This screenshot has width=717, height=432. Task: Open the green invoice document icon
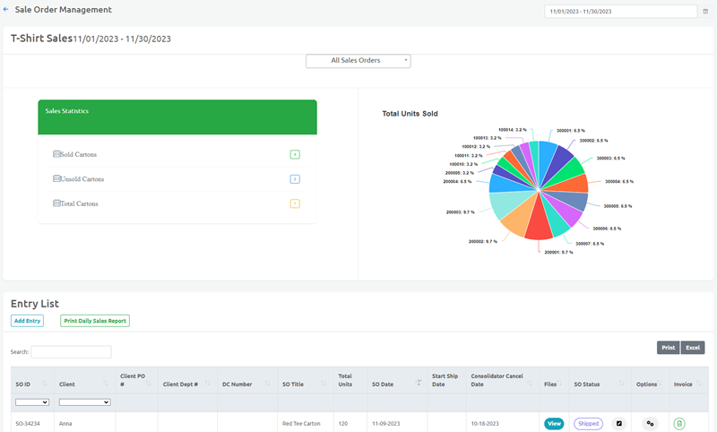pos(679,423)
